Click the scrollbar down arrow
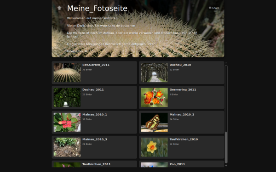Image resolution: width=276 pixels, height=172 pixels. (226, 165)
